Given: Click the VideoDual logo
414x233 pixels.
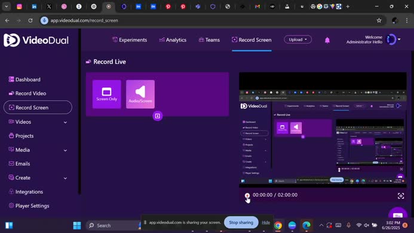Looking at the screenshot, I should click(x=36, y=40).
